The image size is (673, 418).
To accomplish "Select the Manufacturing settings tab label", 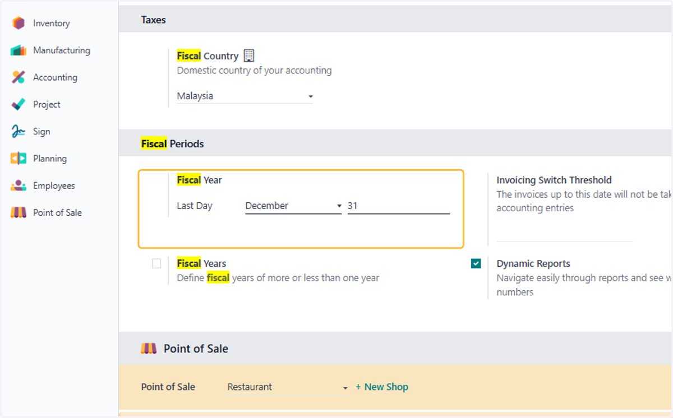I will click(62, 50).
